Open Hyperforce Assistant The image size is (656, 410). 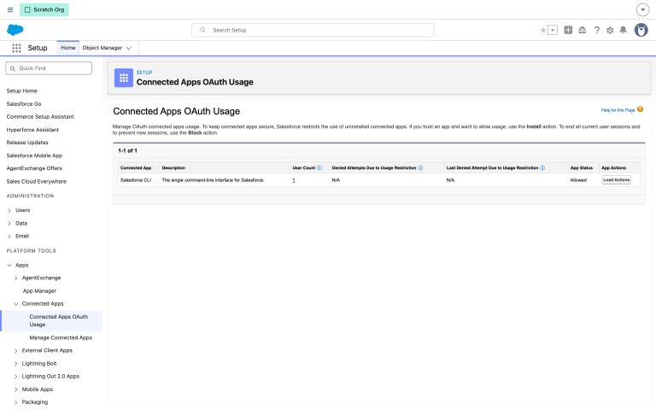tap(32, 130)
